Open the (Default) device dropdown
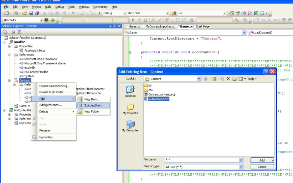The height and width of the screenshot is (183, 293). point(41,20)
